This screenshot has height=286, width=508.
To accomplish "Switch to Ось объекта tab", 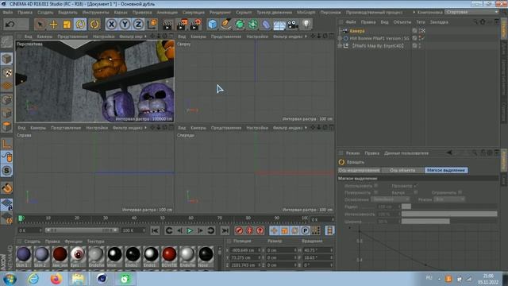I will pos(402,170).
